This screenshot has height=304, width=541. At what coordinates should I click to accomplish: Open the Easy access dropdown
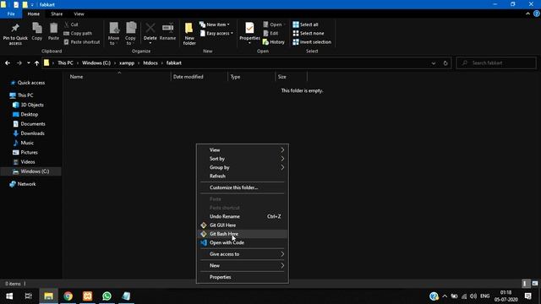(216, 34)
